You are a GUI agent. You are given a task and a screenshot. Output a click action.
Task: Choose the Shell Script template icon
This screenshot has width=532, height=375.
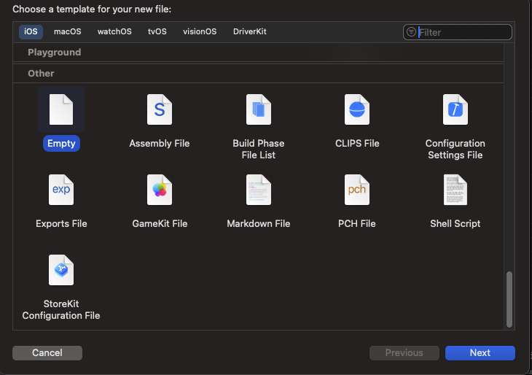click(455, 190)
